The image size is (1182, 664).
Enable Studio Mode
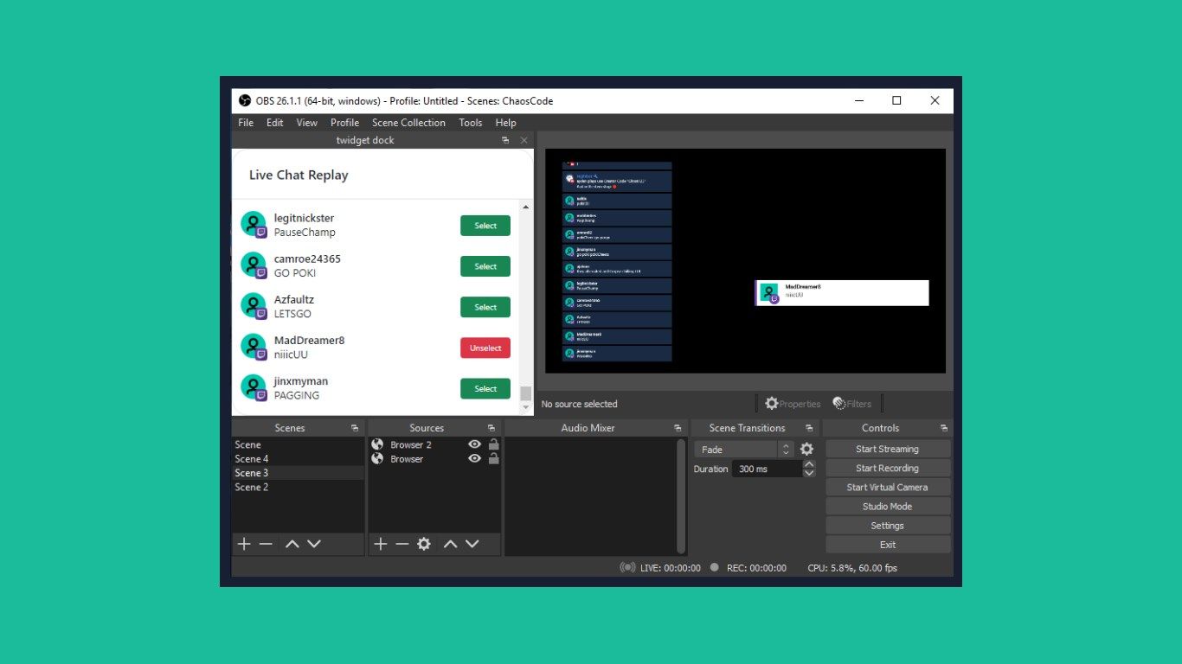point(888,506)
